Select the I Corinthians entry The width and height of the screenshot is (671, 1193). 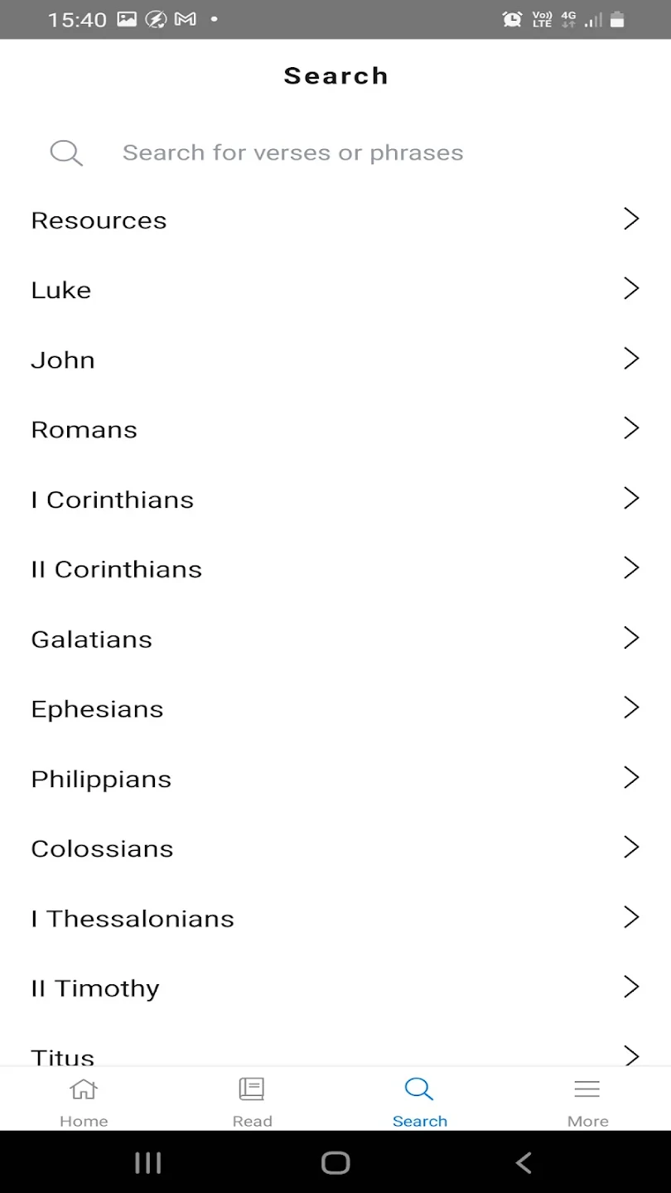pyautogui.click(x=113, y=500)
